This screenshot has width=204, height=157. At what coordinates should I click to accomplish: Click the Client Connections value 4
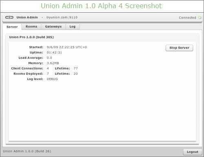pyautogui.click(x=48, y=69)
